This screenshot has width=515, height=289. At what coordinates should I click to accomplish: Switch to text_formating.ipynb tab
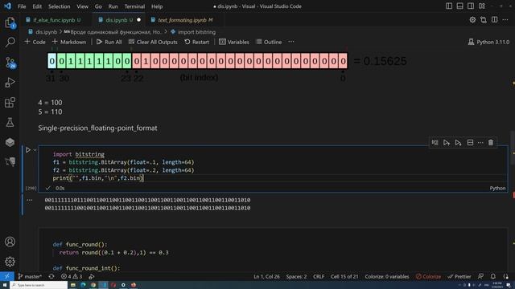(185, 20)
